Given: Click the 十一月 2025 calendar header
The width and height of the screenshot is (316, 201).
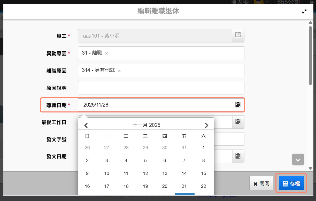Looking at the screenshot, I should point(146,125).
